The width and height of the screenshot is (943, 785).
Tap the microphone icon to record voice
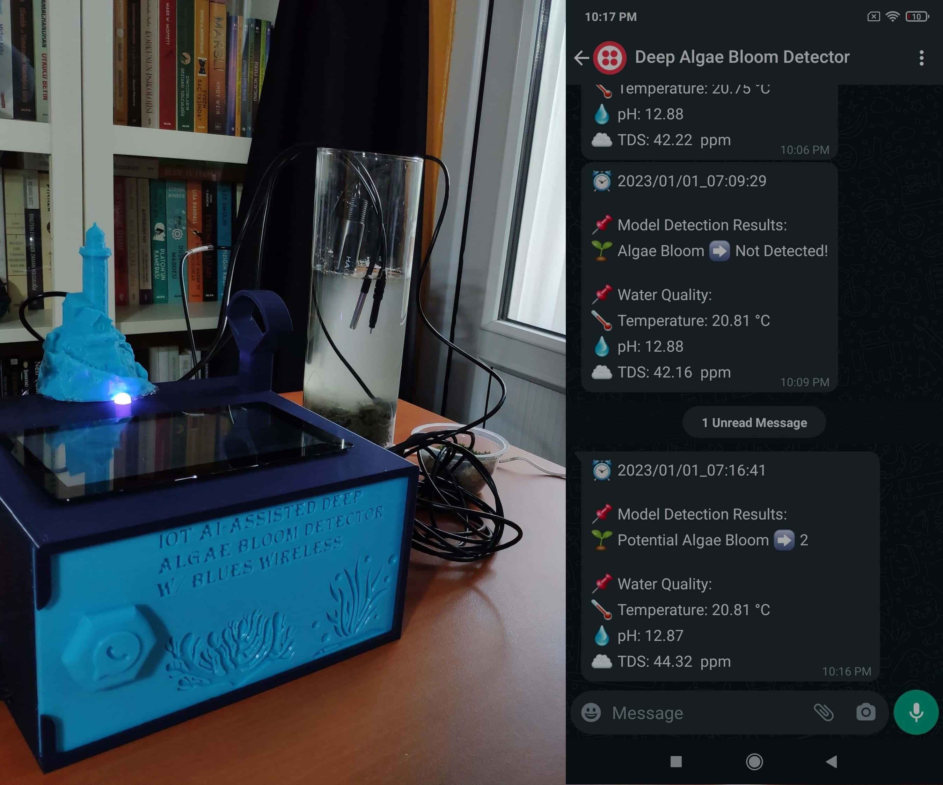click(916, 712)
